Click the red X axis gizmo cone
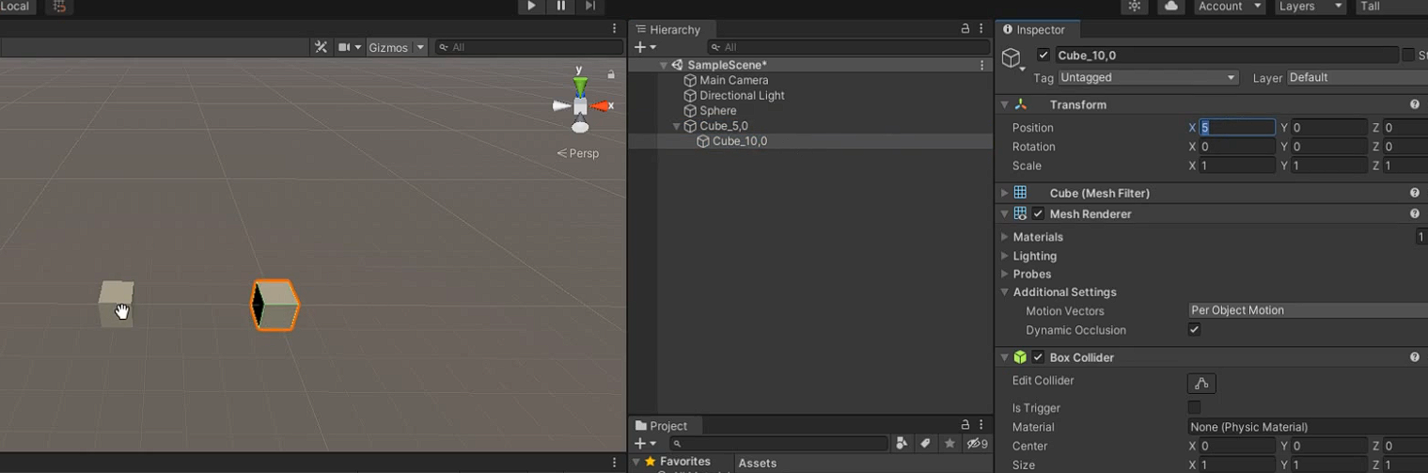 [600, 106]
